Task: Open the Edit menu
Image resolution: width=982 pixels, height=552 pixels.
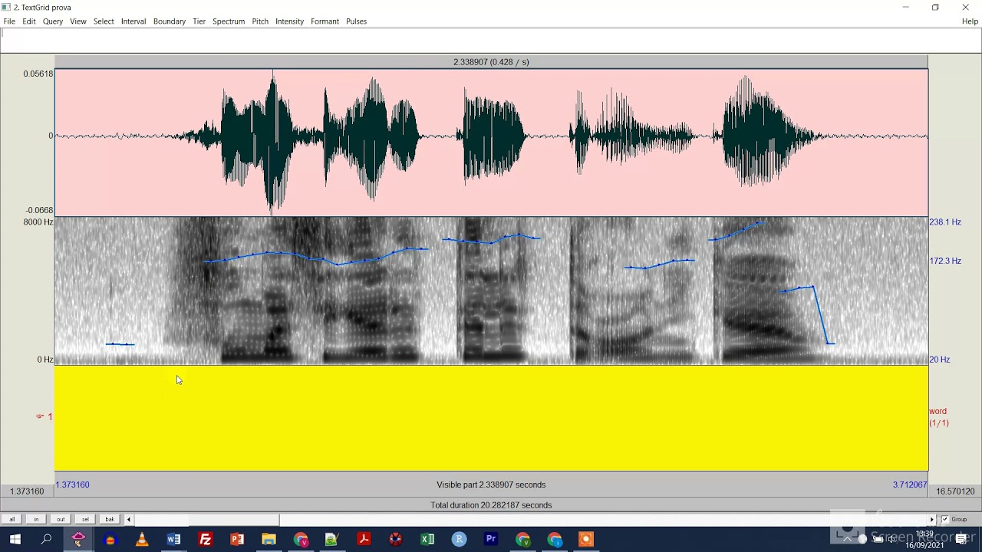Action: [x=29, y=21]
